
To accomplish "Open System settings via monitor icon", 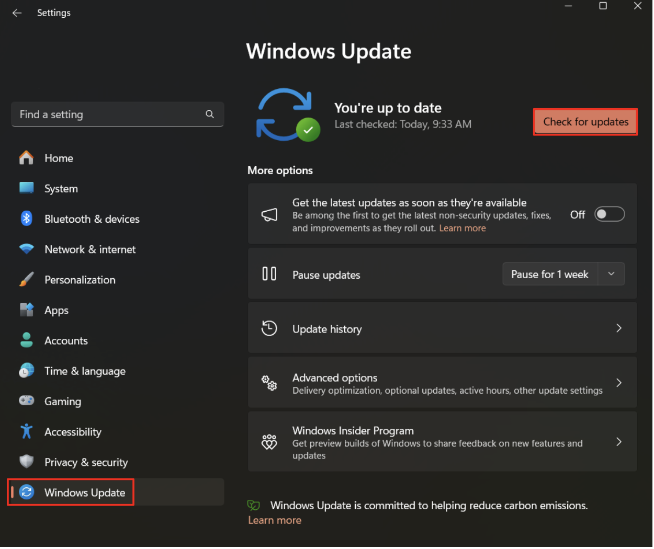I will tap(26, 188).
